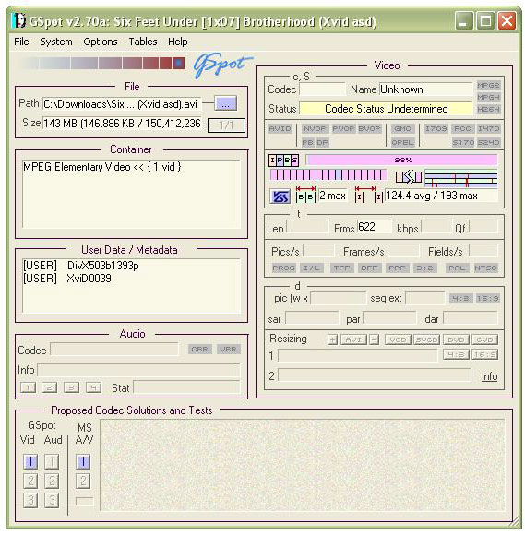The height and width of the screenshot is (535, 525).
Task: Click the CVD resizing button
Action: (x=484, y=339)
